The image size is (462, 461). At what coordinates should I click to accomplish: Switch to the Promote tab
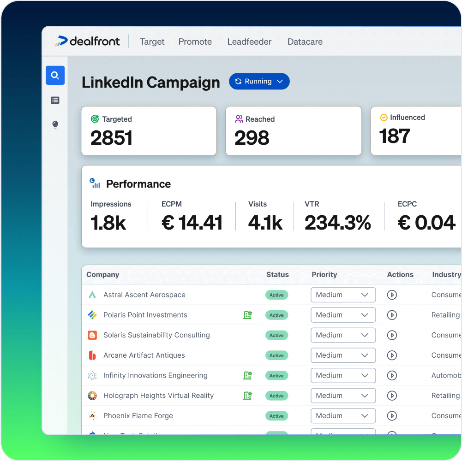[x=195, y=42]
